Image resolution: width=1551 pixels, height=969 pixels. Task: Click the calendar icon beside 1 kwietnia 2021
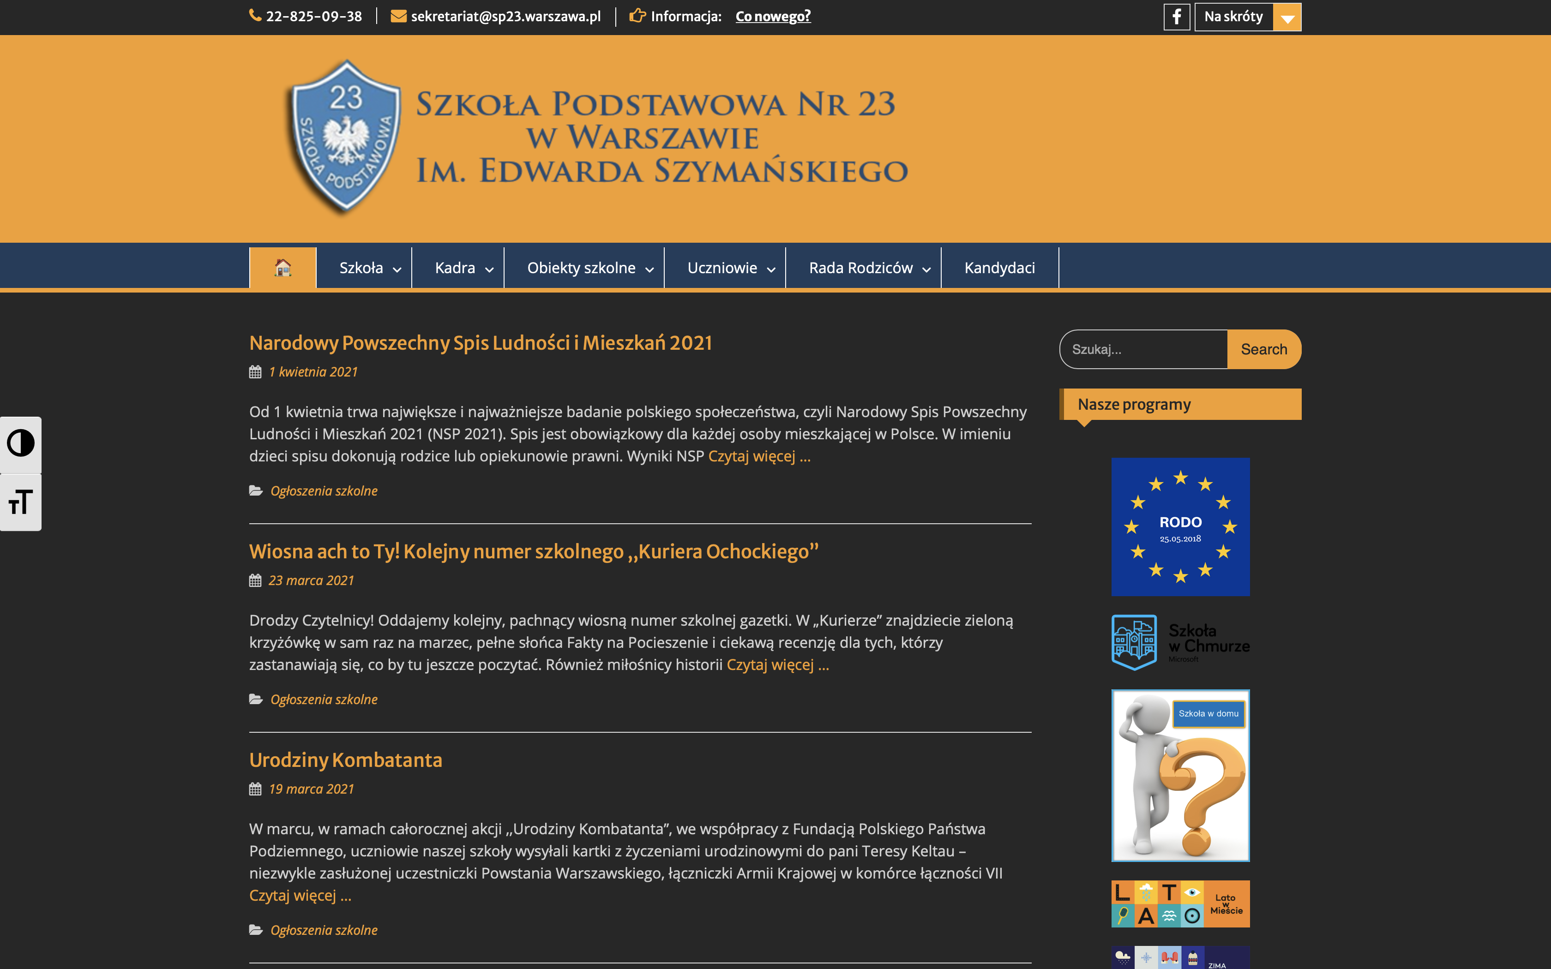point(254,372)
